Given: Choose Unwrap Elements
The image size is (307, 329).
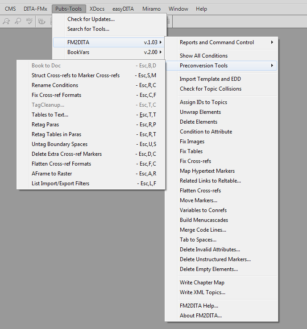Looking at the screenshot, I should click(221, 112).
